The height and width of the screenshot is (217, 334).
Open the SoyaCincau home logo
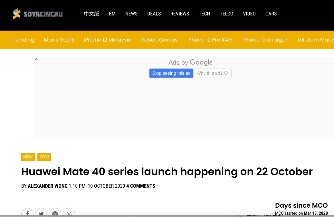38,14
